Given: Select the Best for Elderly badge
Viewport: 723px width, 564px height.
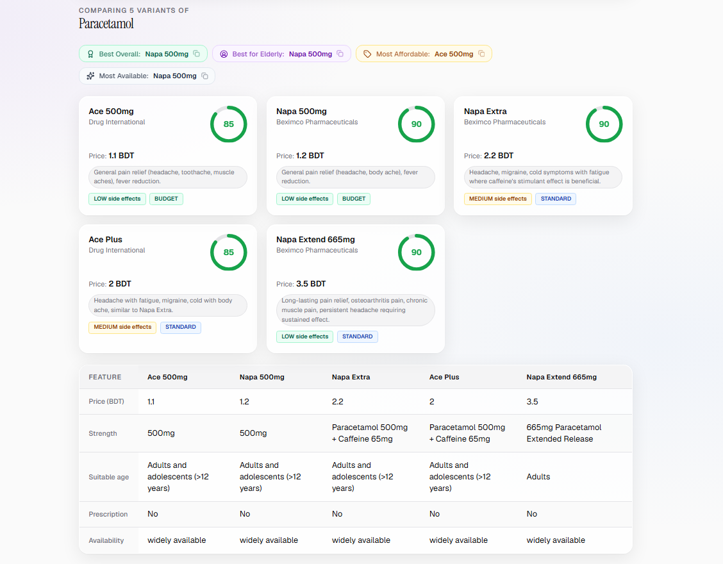Looking at the screenshot, I should pyautogui.click(x=281, y=54).
